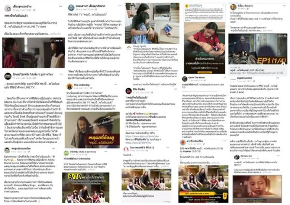This screenshot has width=290, height=205.
Task: Expand options menu for Karin The Movie post
Action: coord(225,77)
